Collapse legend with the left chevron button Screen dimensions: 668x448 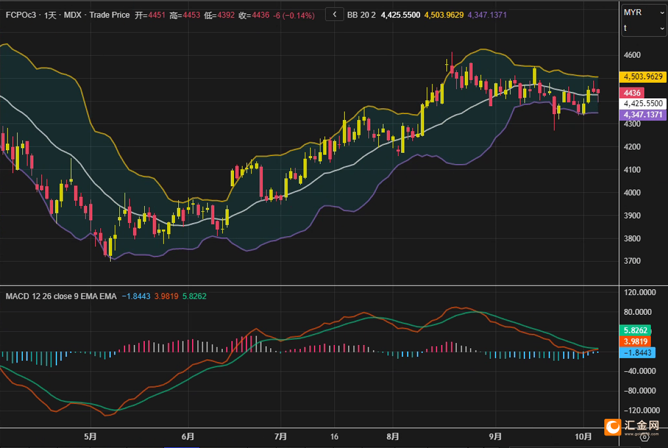pyautogui.click(x=334, y=15)
